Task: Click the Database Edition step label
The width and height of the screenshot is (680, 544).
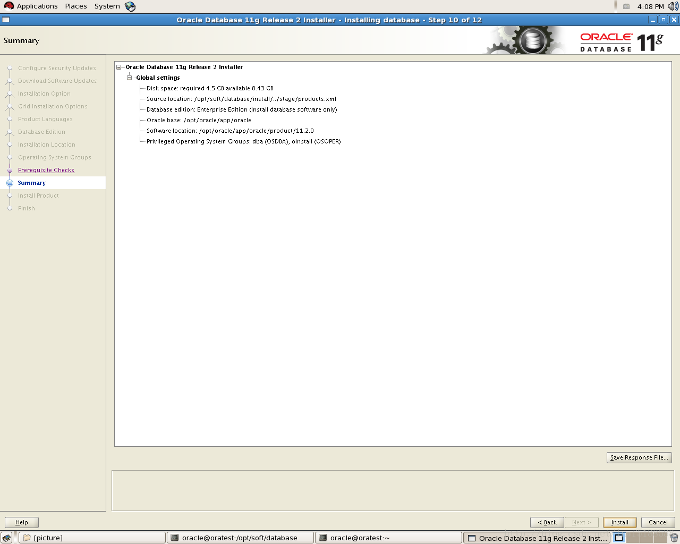Action: (41, 132)
